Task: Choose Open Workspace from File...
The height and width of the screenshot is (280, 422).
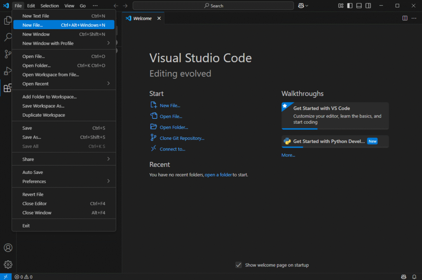Action: (x=64, y=75)
